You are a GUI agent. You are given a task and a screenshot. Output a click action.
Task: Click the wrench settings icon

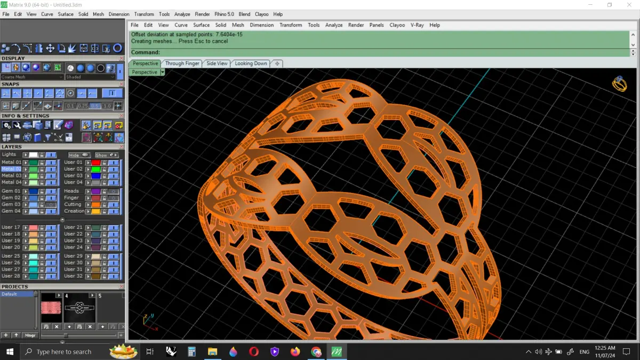click(x=17, y=125)
